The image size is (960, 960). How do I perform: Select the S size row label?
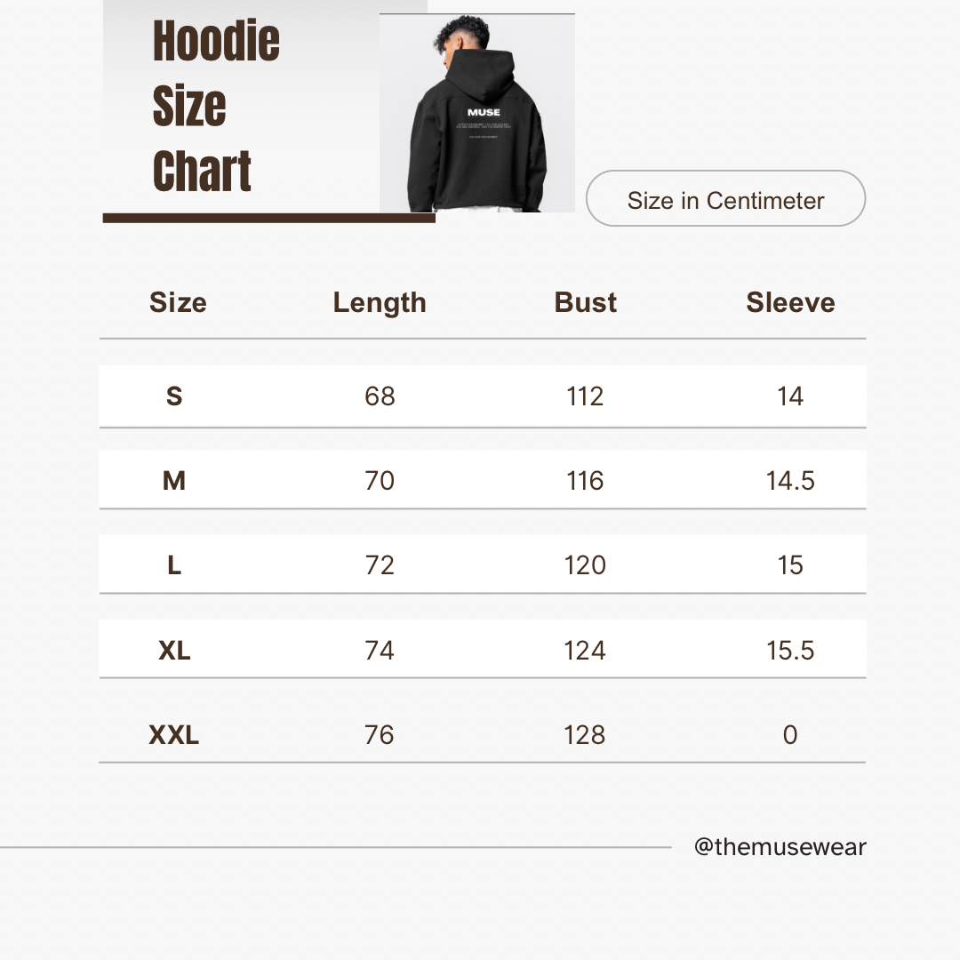pyautogui.click(x=174, y=396)
